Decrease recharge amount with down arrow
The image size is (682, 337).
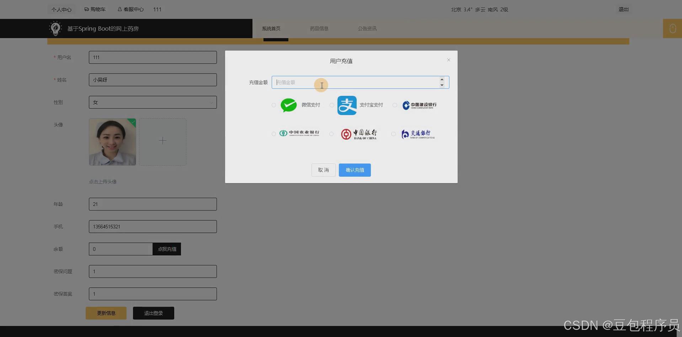[442, 85]
